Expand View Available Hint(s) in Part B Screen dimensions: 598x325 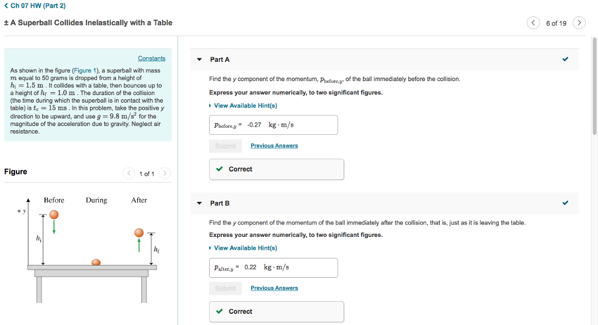tap(245, 248)
